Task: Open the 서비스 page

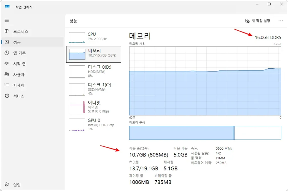Action: coord(33,96)
